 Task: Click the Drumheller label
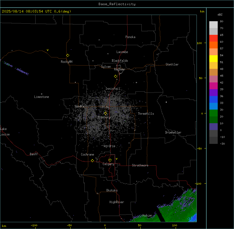click(x=173, y=132)
